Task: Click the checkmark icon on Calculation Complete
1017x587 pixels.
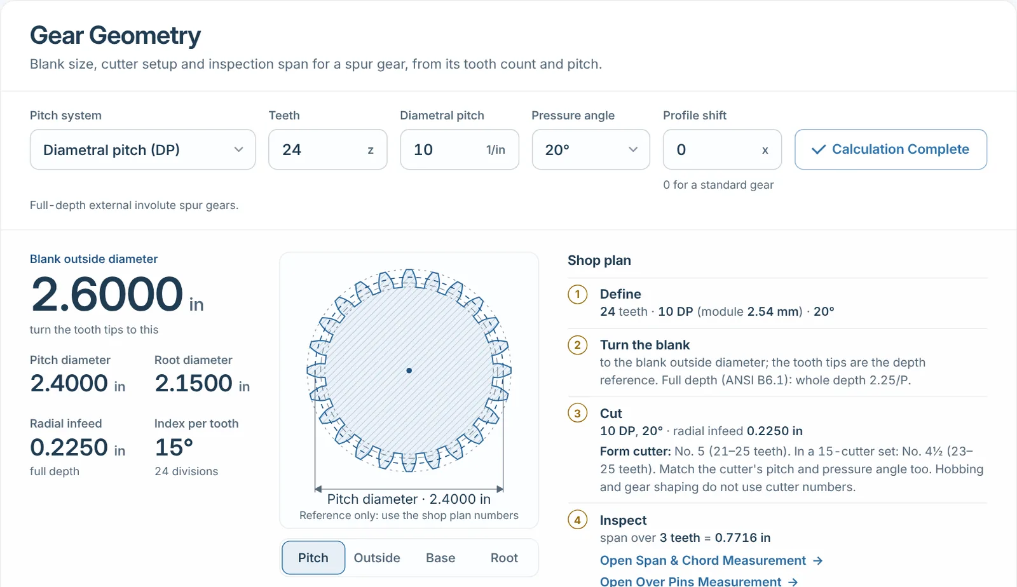Action: coord(819,149)
